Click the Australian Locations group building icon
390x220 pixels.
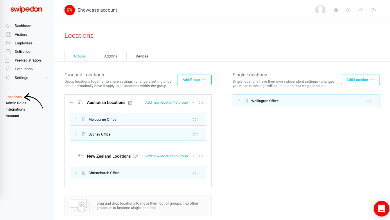point(80,102)
